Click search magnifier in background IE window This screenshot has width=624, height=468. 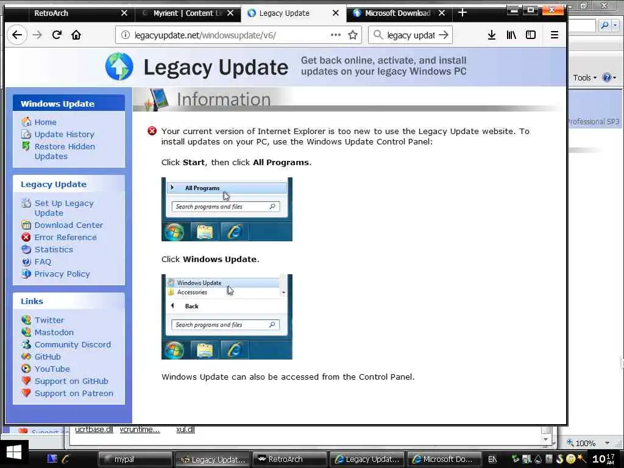(x=605, y=26)
